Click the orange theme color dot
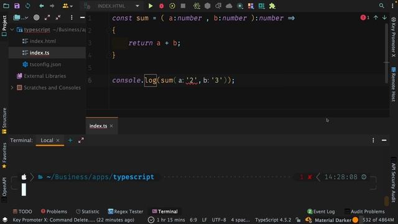The width and height of the screenshot is (398, 224). [355, 220]
